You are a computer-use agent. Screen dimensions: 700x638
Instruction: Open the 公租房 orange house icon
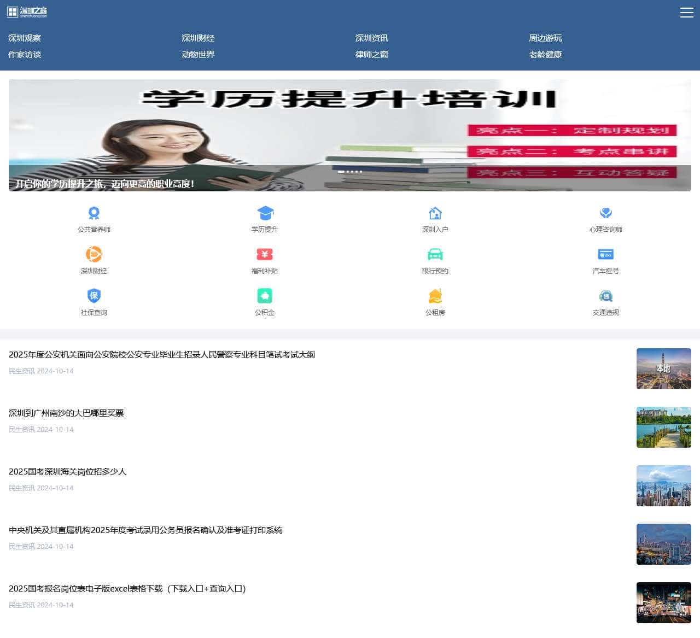(435, 296)
